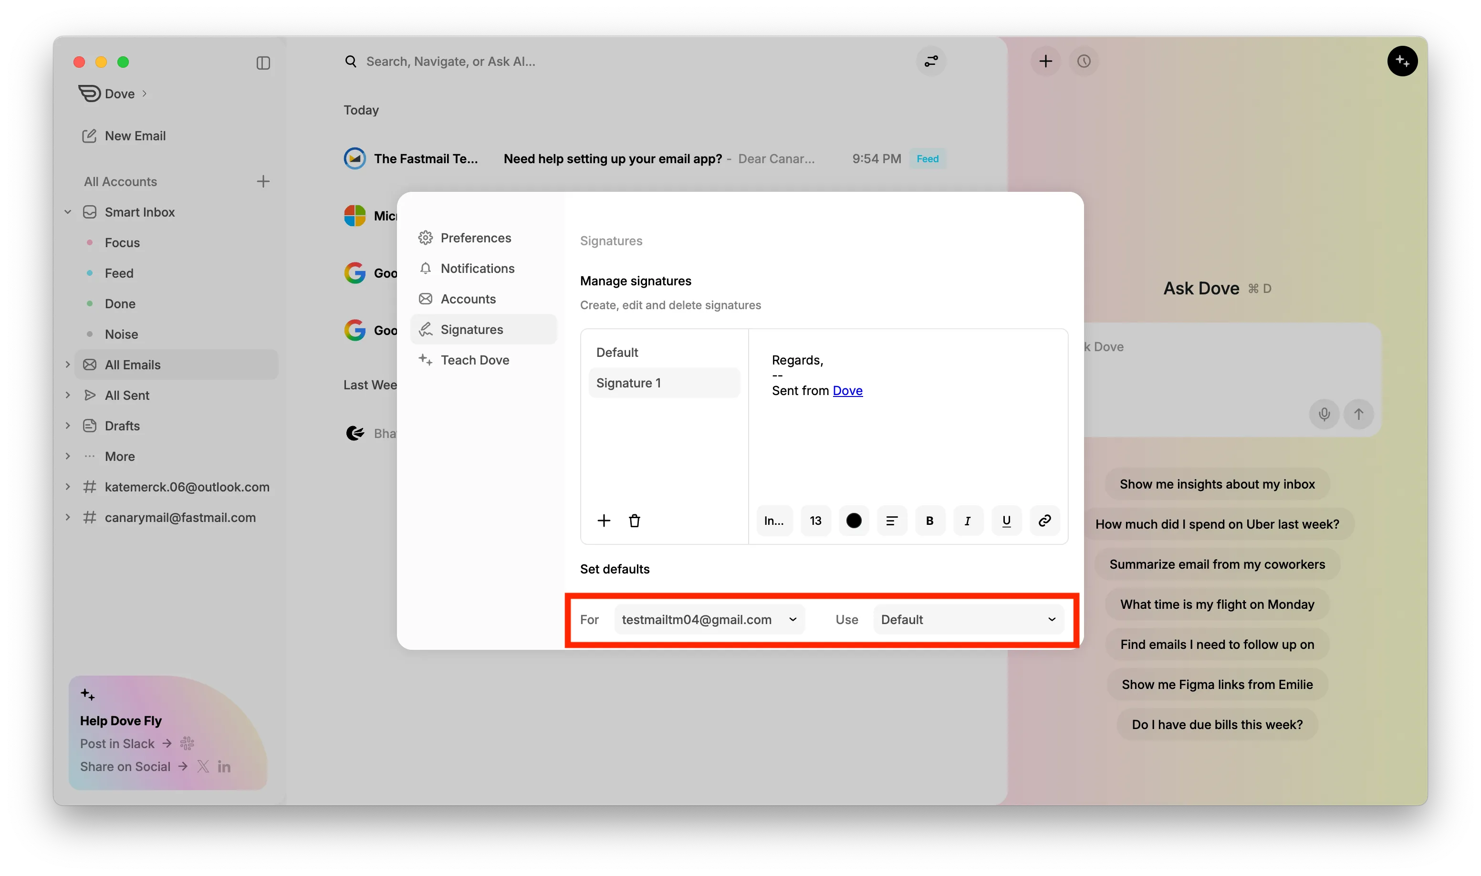Toggle italic formatting in signature editor
Image resolution: width=1481 pixels, height=876 pixels.
(968, 521)
